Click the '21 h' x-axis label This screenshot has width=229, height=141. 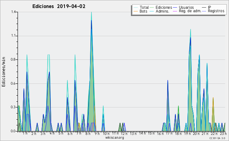coord(205,133)
